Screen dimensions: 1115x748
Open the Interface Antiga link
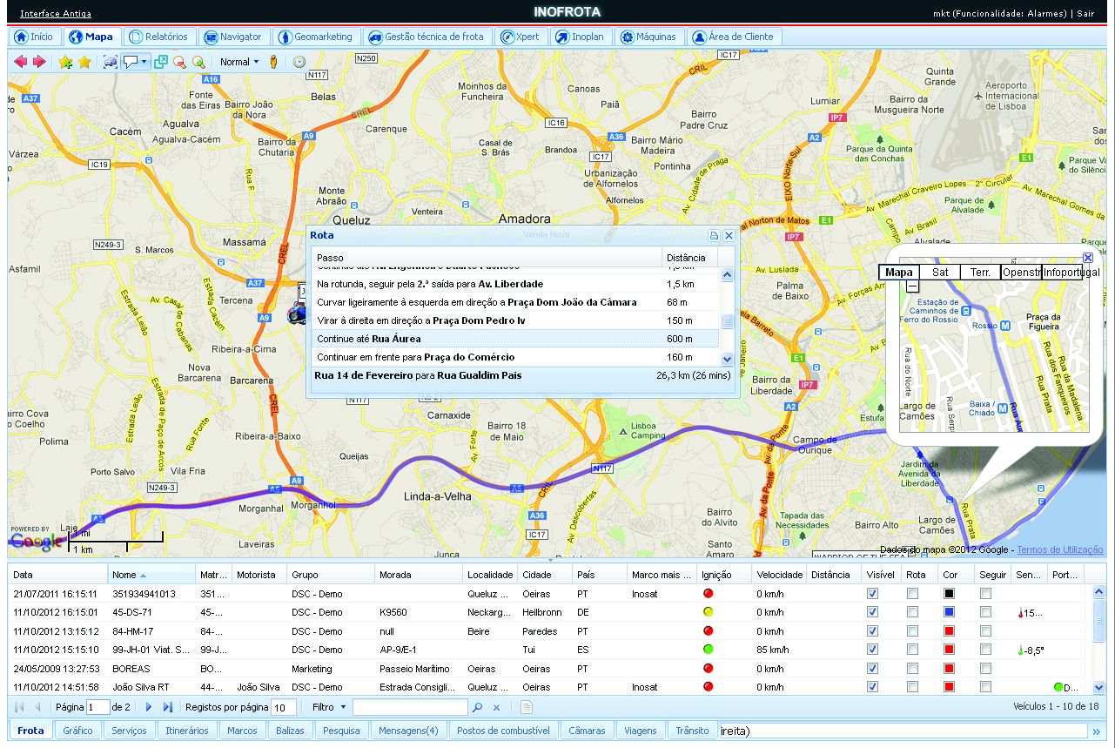[x=56, y=14]
